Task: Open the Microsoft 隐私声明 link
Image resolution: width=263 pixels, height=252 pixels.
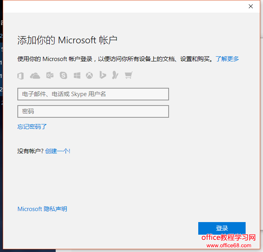Action: 42,209
